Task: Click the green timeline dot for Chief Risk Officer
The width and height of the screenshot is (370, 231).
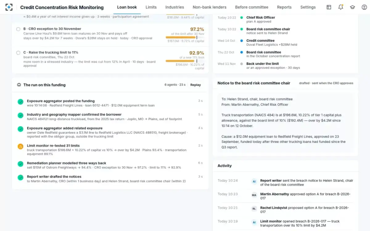Action: [x=241, y=18]
